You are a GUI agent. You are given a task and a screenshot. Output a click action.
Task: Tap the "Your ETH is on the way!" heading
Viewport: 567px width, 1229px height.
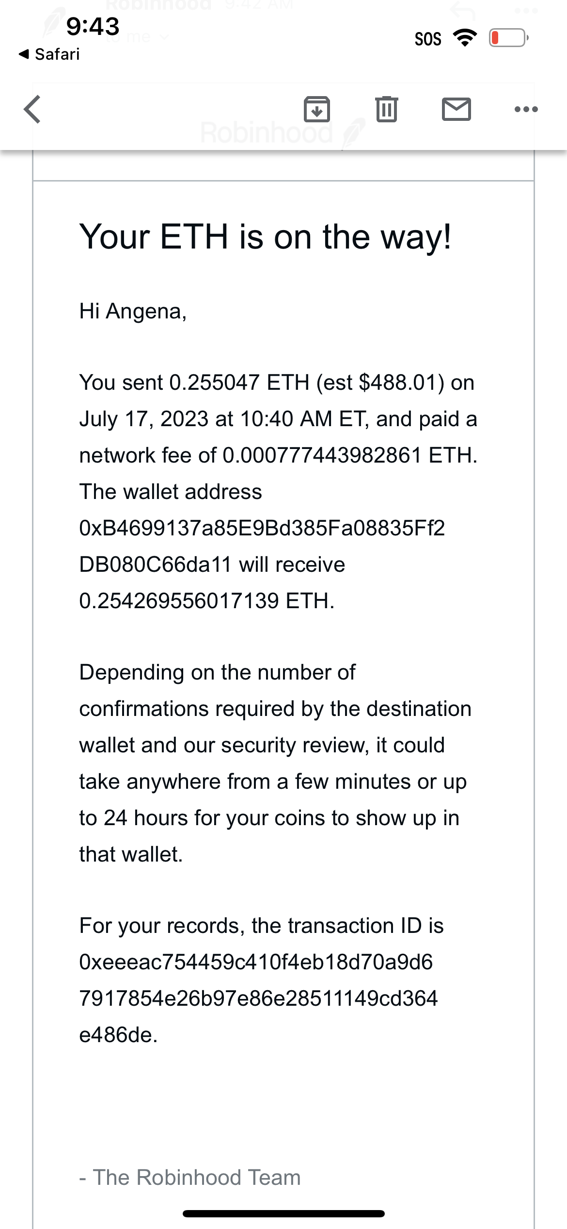[265, 237]
